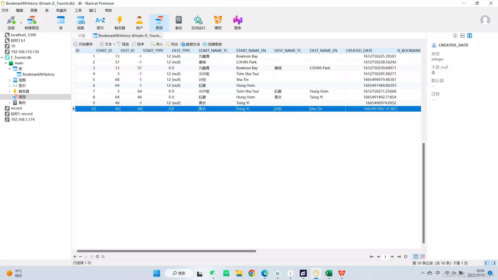Image resolution: width=498 pixels, height=280 pixels.
Task: Switch to grid view mode
Action: point(416,257)
